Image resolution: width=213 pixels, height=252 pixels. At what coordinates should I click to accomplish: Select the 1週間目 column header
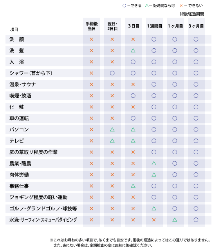tap(155, 26)
